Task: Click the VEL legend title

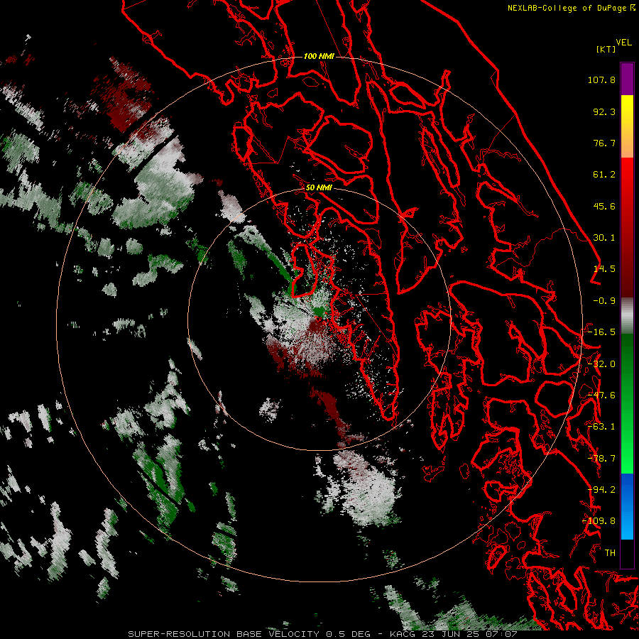Action: pyautogui.click(x=624, y=43)
